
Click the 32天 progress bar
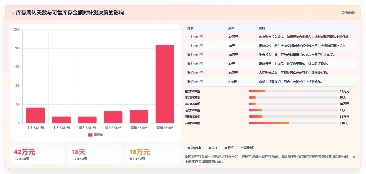[293, 110]
